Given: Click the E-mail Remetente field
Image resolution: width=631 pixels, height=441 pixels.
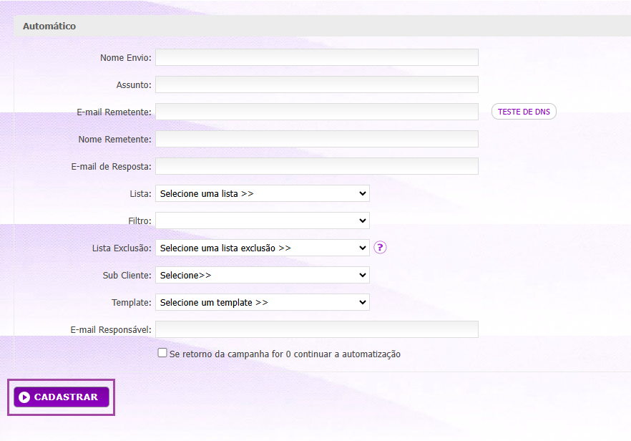Looking at the screenshot, I should click(317, 112).
